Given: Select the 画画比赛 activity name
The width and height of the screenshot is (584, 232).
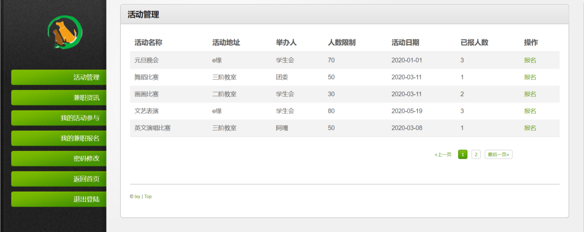Looking at the screenshot, I should 146,94.
